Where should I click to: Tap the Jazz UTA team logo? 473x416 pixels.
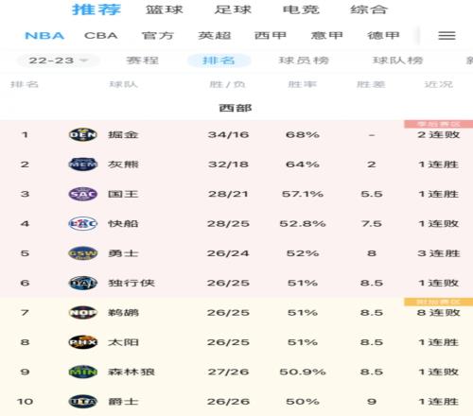pos(83,401)
